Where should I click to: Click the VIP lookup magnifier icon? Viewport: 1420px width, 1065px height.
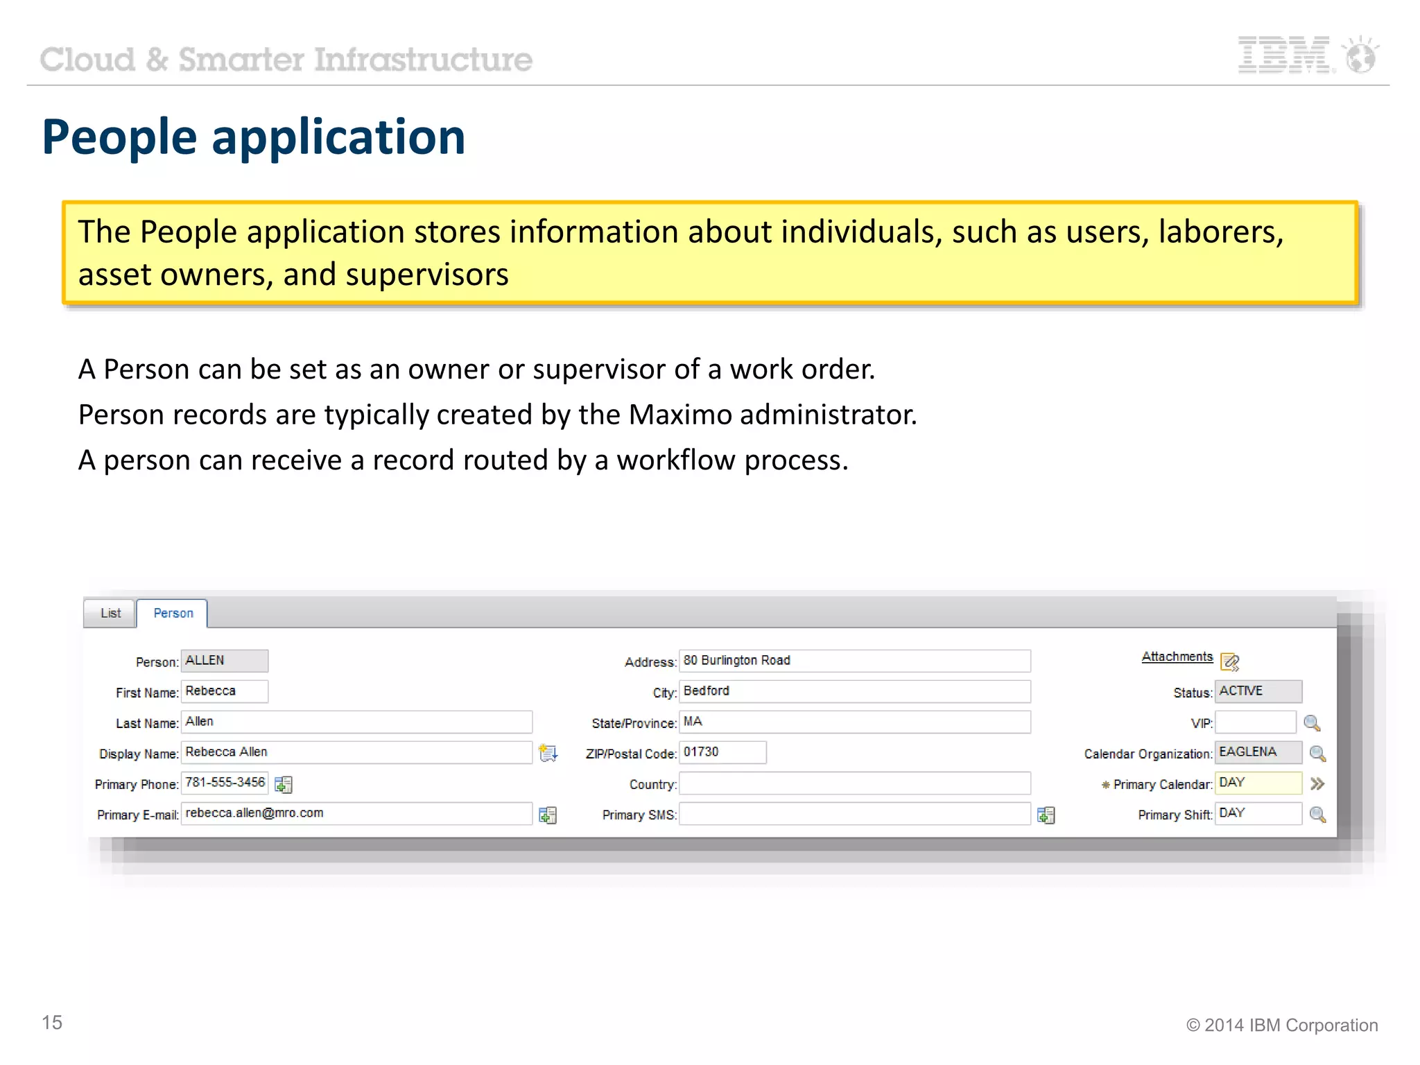click(1312, 723)
